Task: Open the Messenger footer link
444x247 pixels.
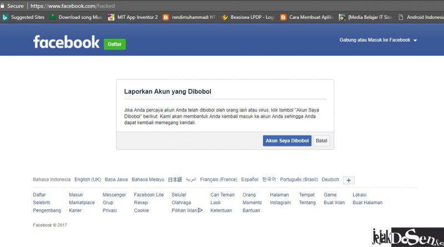Action: [x=114, y=195]
